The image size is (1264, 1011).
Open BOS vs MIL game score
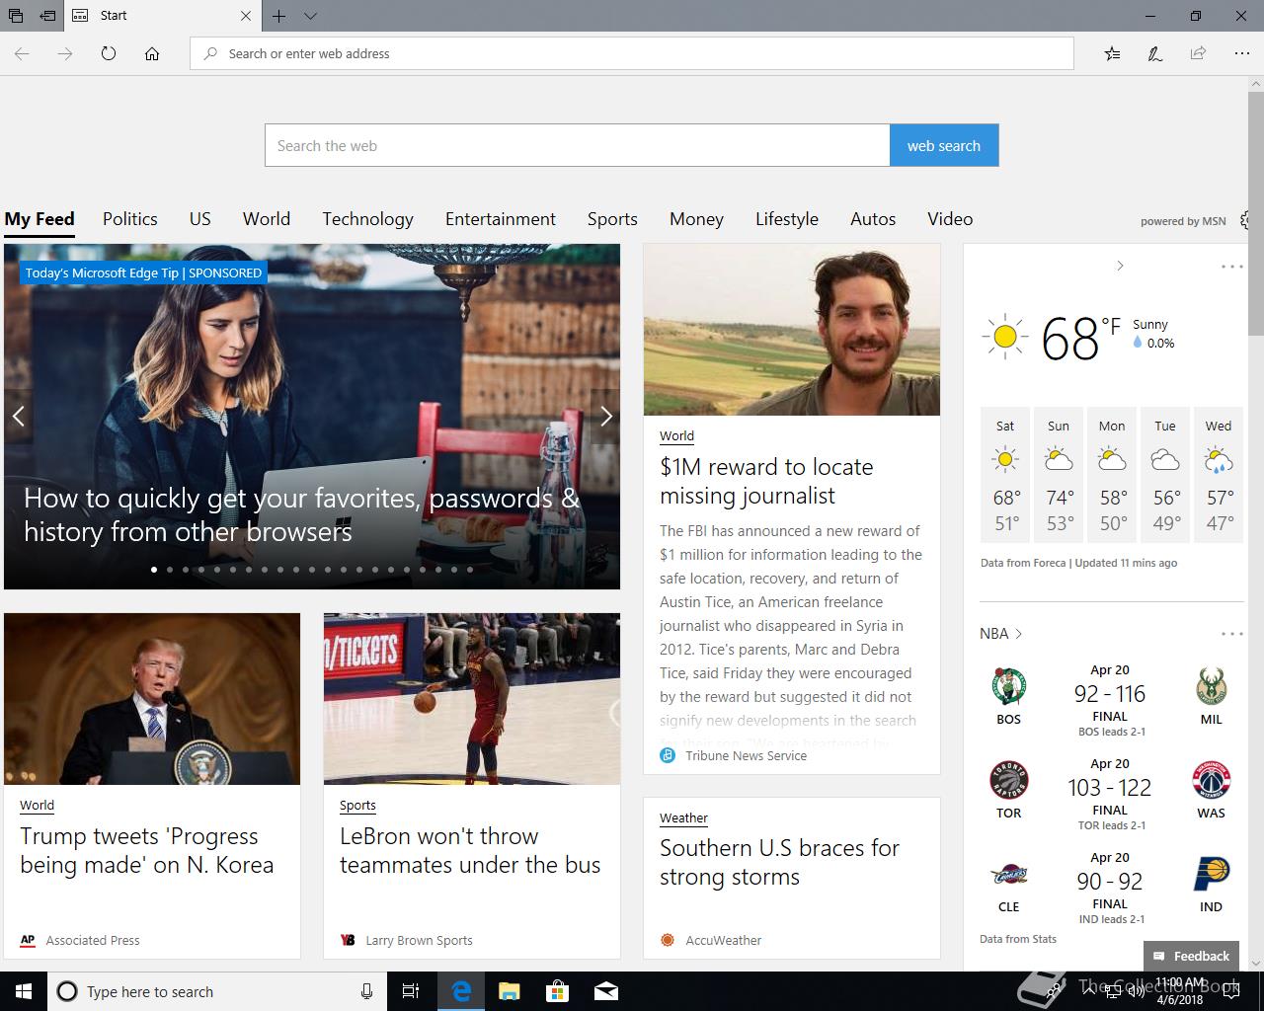(1110, 700)
